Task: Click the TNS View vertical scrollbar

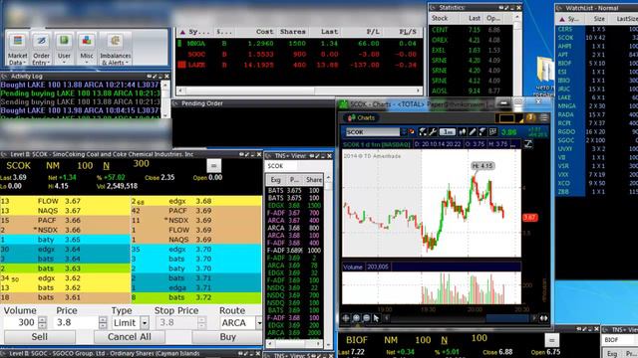Action: (x=328, y=261)
